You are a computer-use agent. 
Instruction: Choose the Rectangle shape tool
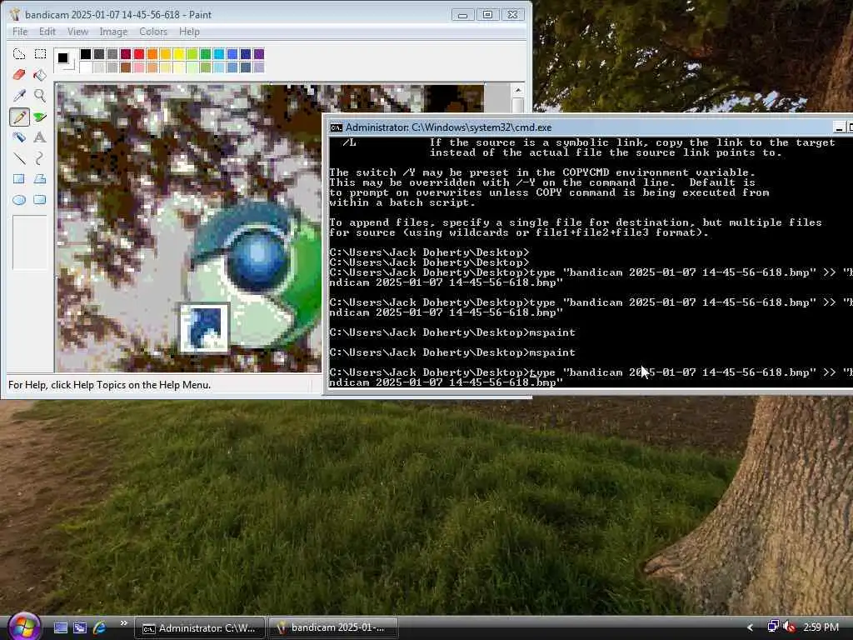coord(19,179)
